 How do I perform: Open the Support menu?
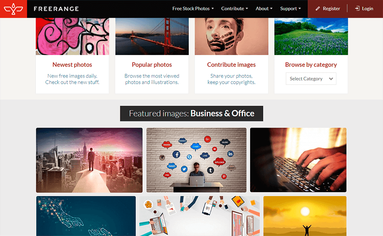290,8
